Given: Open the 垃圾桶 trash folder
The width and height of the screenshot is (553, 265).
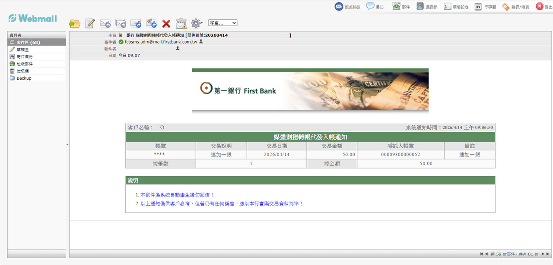Looking at the screenshot, I should click(x=37, y=71).
